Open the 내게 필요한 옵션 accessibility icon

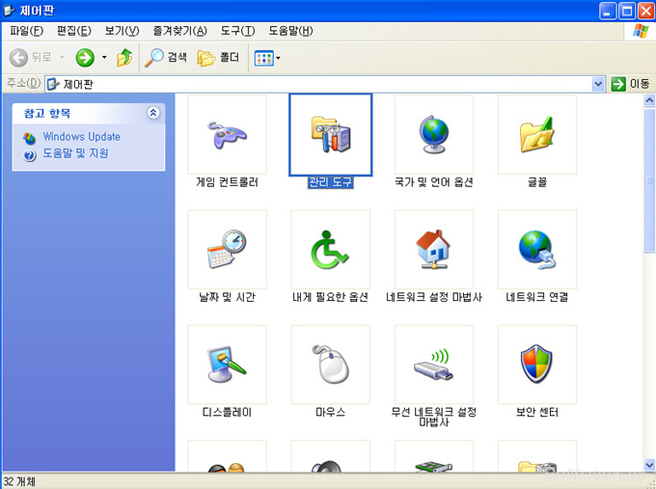coord(331,249)
